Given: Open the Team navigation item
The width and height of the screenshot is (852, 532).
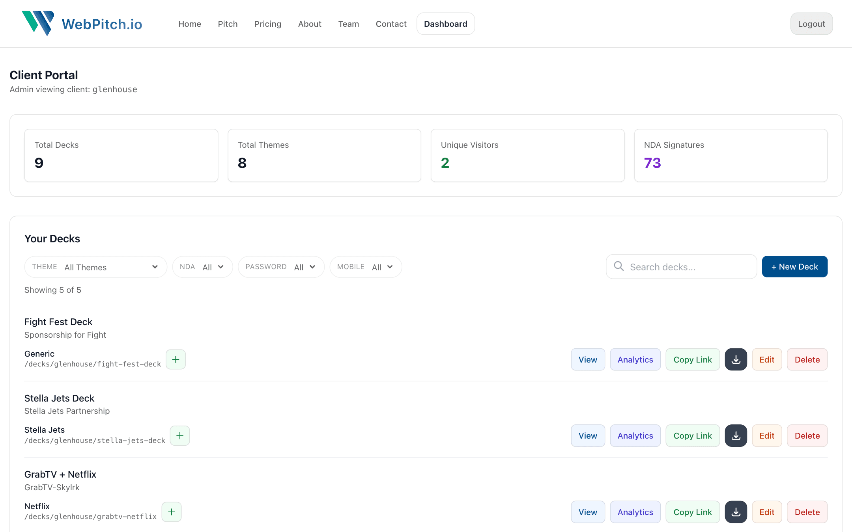Looking at the screenshot, I should tap(348, 24).
